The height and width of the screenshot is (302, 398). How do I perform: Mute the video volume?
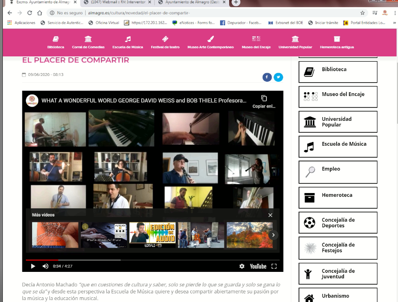pyautogui.click(x=45, y=266)
